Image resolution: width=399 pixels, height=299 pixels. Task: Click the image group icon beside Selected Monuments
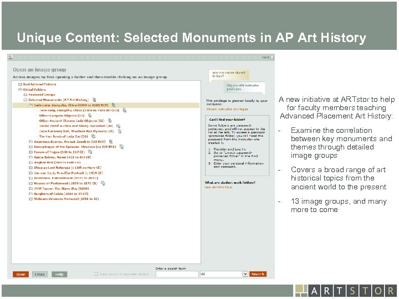94,99
